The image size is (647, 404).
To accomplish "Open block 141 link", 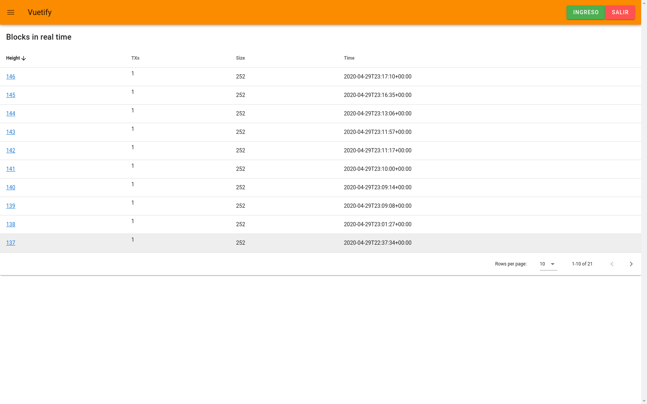I will 11,169.
